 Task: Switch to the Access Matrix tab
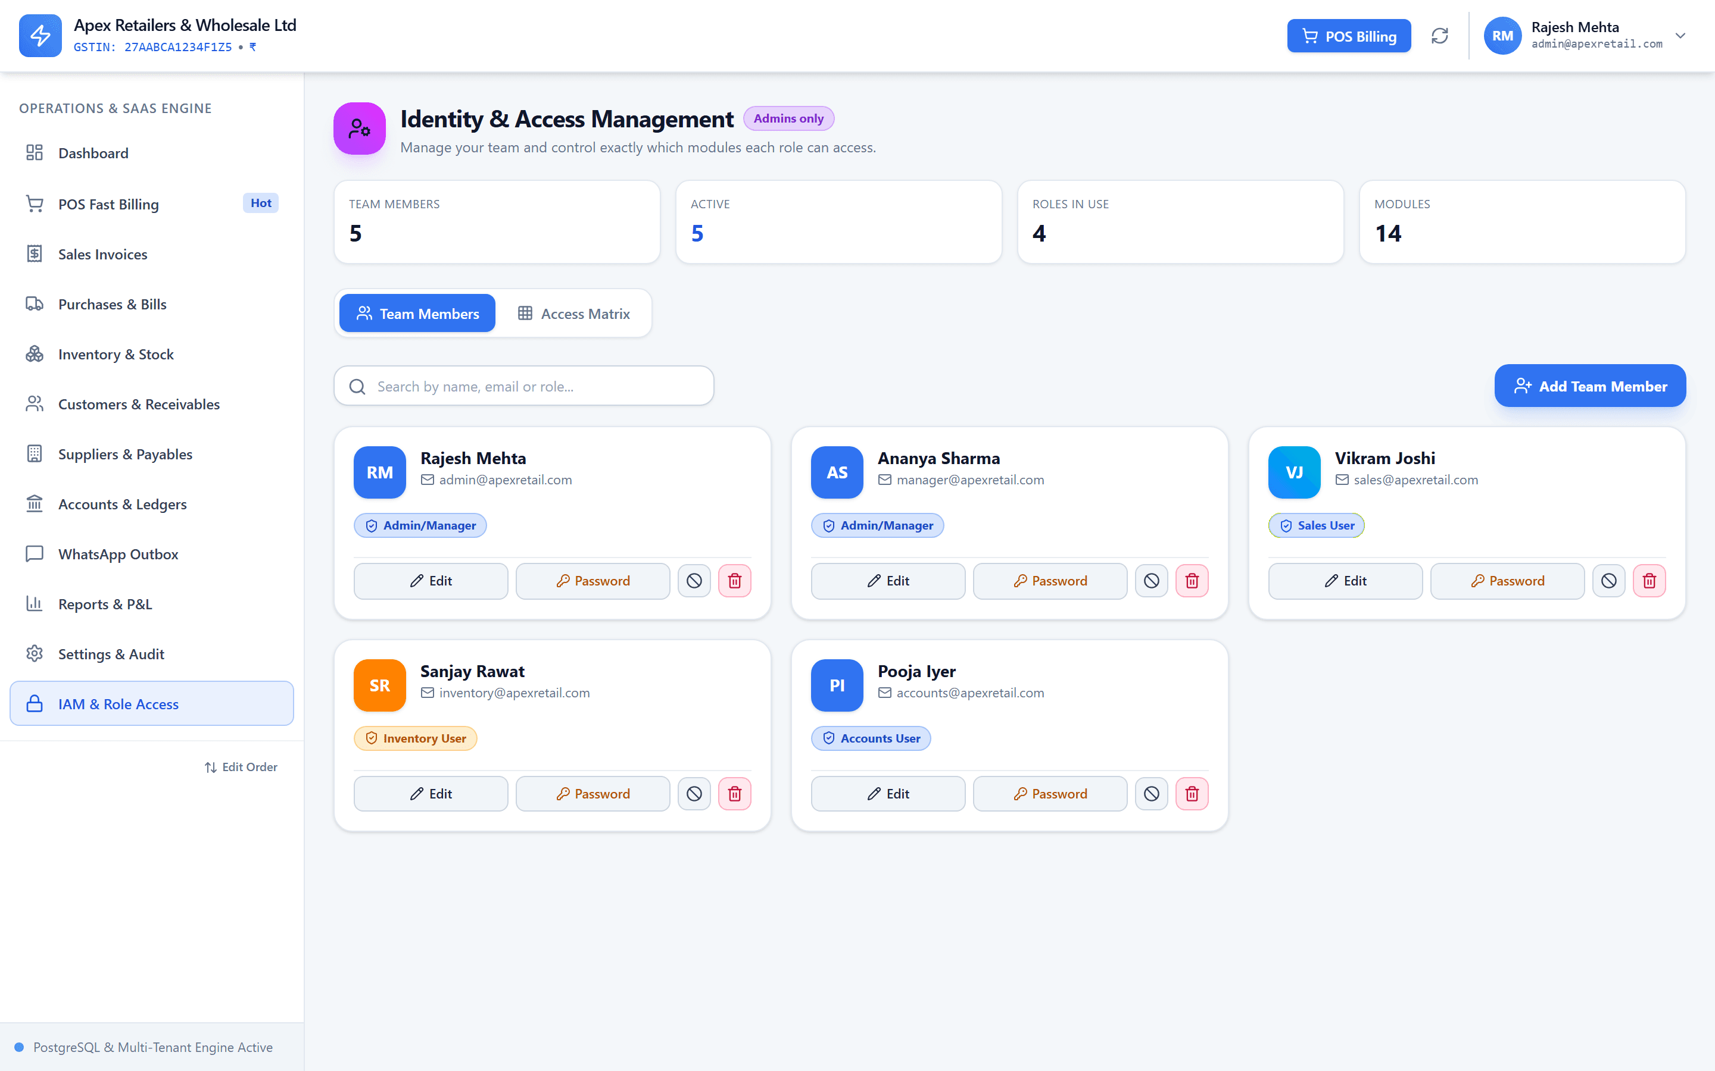click(574, 313)
